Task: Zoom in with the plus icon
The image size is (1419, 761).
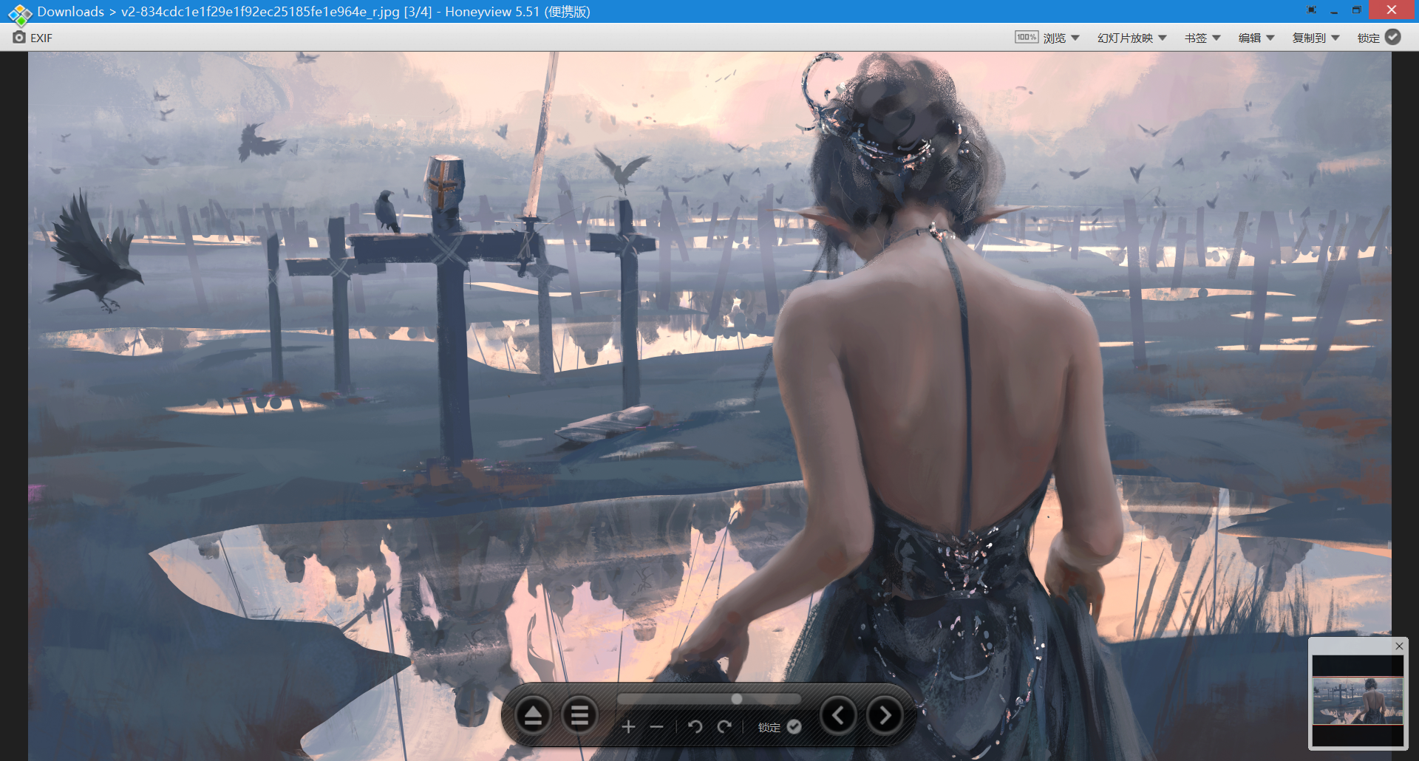Action: [x=628, y=727]
